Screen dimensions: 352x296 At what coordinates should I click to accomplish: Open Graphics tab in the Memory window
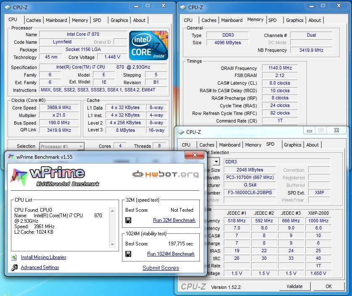click(x=294, y=20)
